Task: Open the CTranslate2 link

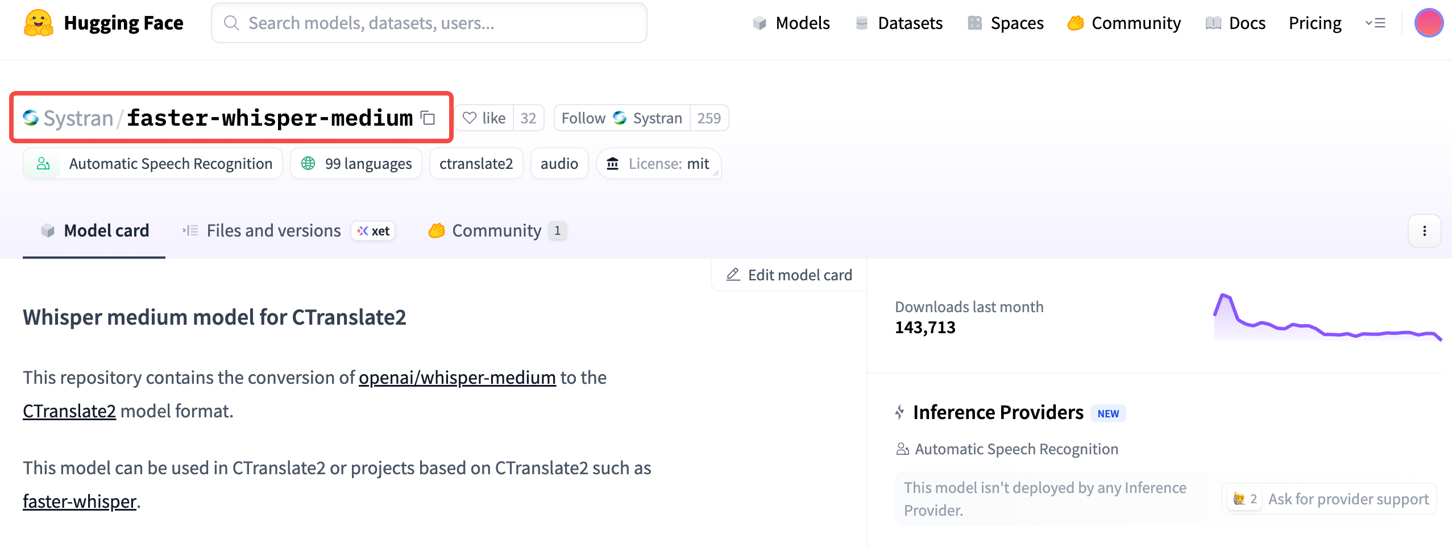Action: click(x=69, y=411)
